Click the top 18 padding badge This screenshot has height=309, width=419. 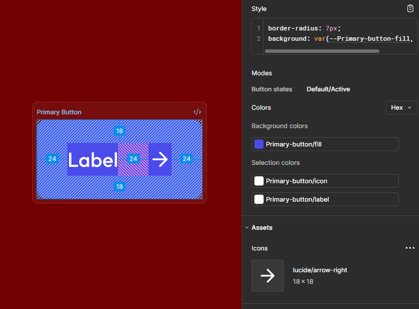point(119,131)
